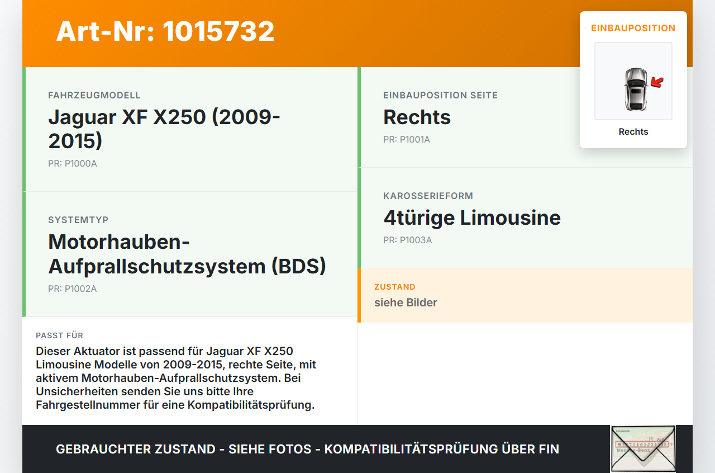The width and height of the screenshot is (715, 473).
Task: Open the KAROSSERIEFORM menu section
Action: pos(428,196)
